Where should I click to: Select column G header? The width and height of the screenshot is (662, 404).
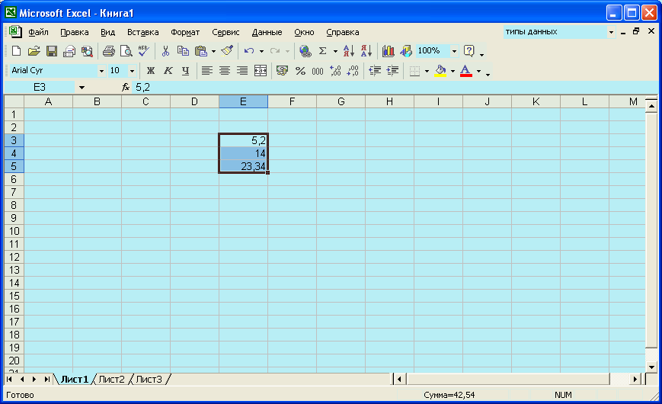click(341, 102)
